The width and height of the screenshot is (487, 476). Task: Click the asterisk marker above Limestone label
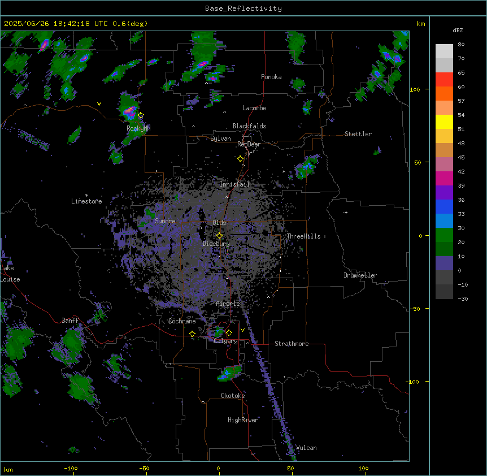click(x=86, y=196)
